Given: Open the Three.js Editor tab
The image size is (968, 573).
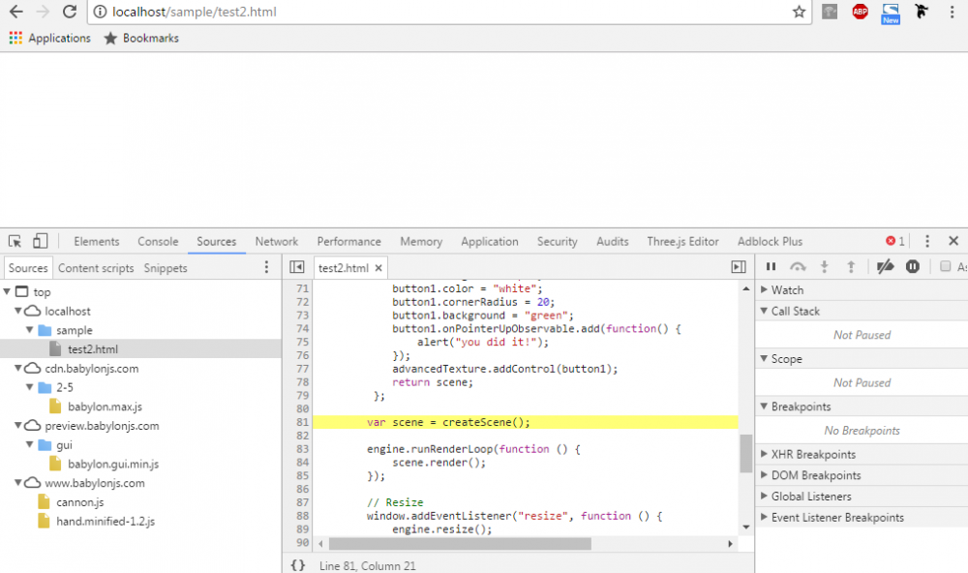Looking at the screenshot, I should 682,241.
